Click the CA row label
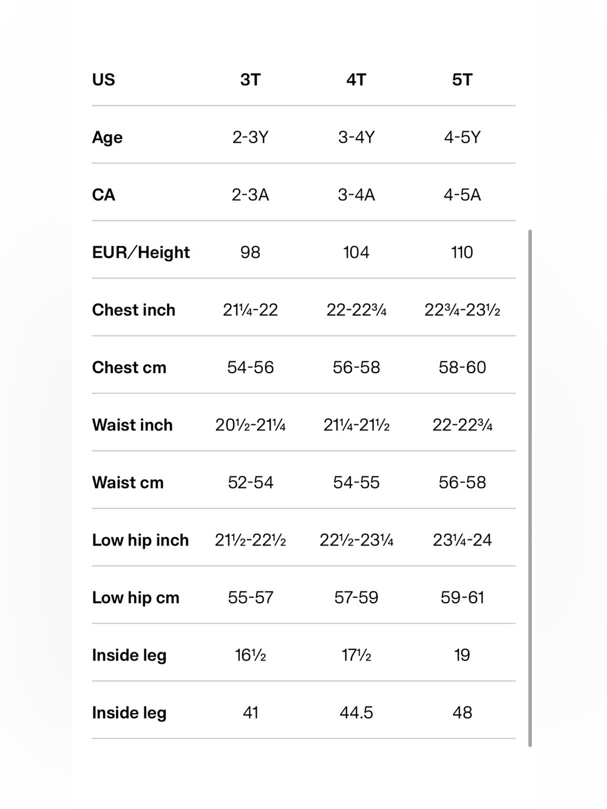Screen dimensions: 607x809 pos(103,195)
